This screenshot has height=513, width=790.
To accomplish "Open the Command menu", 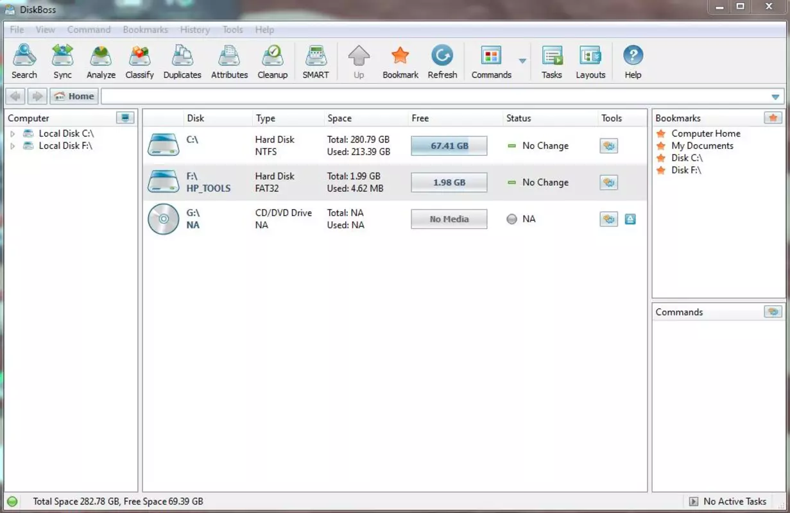I will point(89,29).
